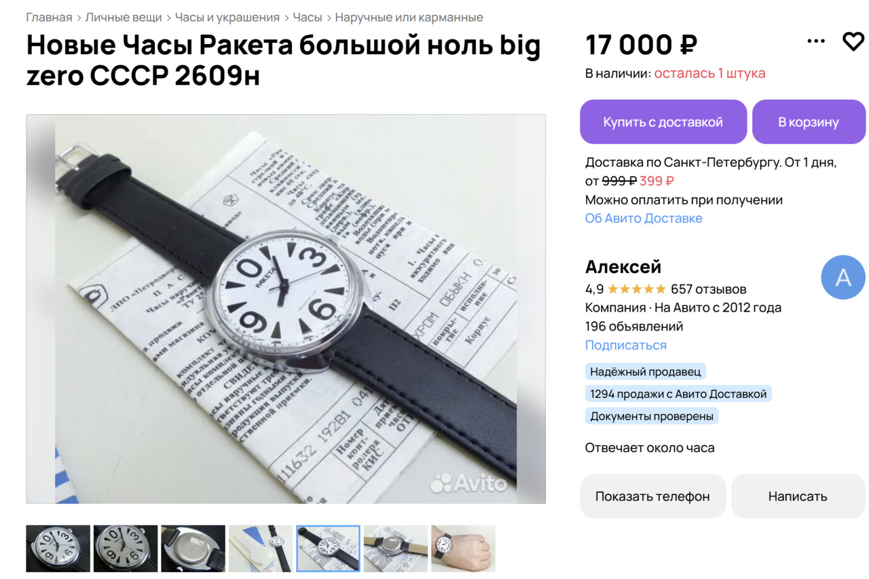
Task: Open Наручные или карманные breadcrumb
Action: tap(409, 17)
